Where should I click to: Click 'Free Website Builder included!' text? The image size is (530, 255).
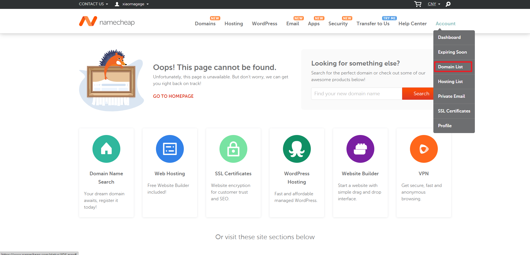pyautogui.click(x=168, y=189)
